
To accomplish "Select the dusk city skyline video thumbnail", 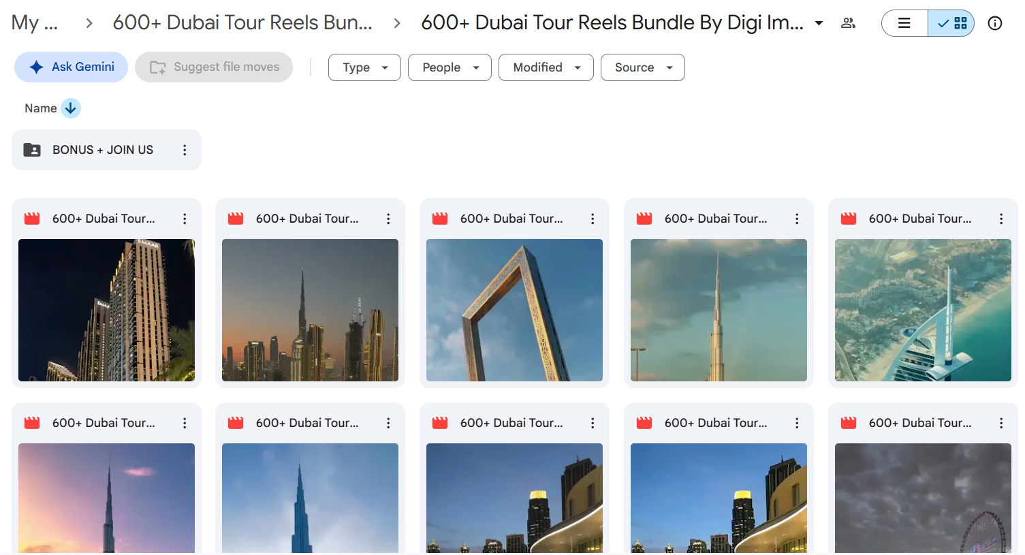I will 310,310.
